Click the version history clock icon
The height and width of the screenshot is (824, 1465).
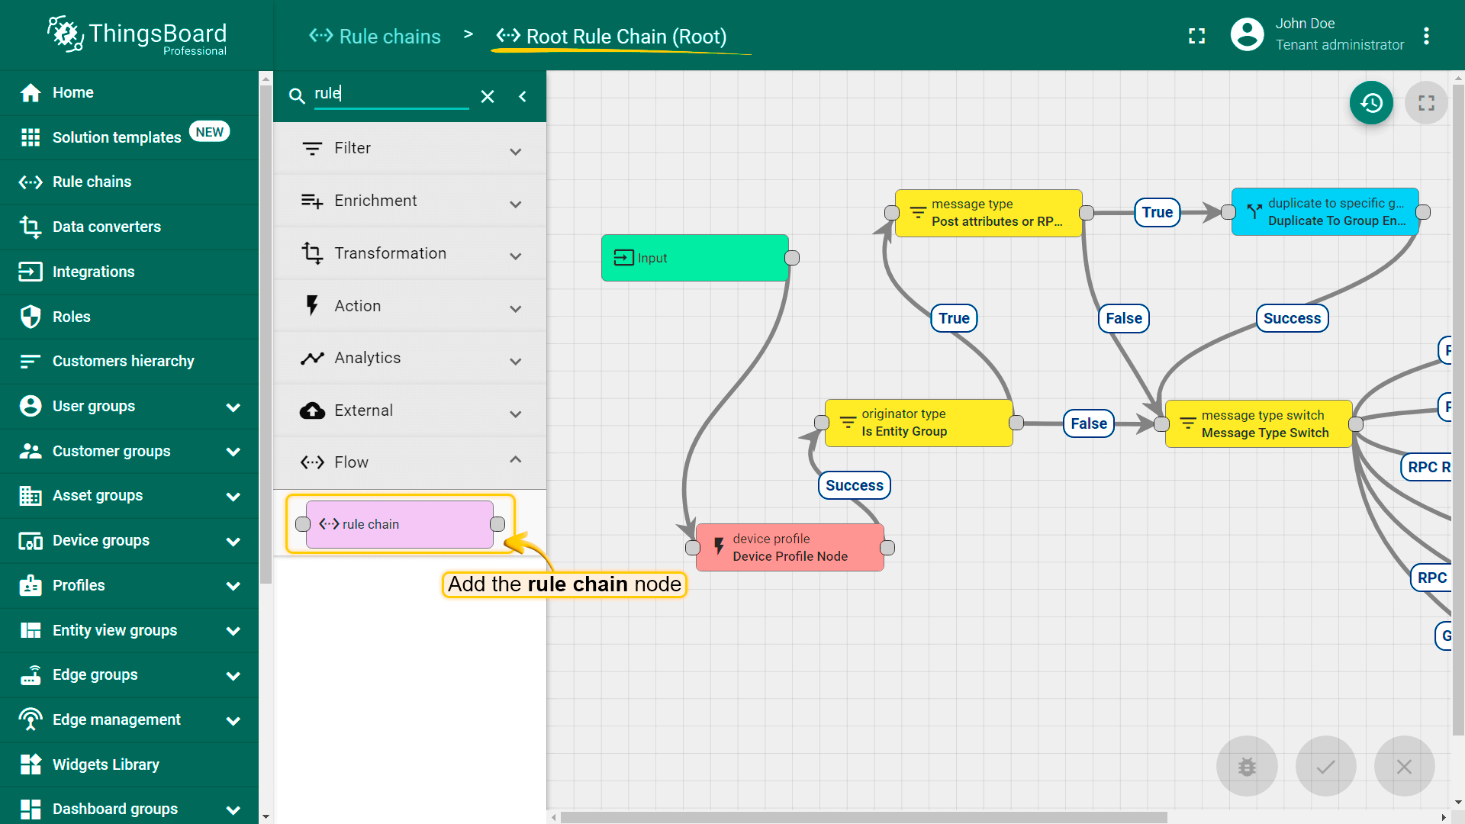pyautogui.click(x=1371, y=103)
